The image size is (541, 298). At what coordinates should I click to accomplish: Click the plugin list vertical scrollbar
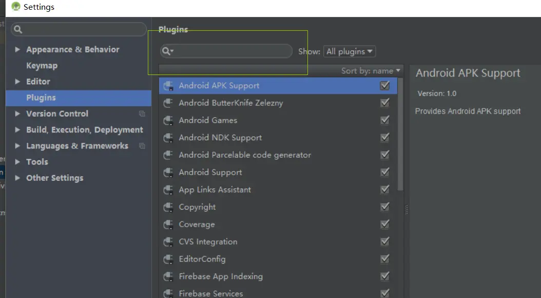pyautogui.click(x=400, y=134)
